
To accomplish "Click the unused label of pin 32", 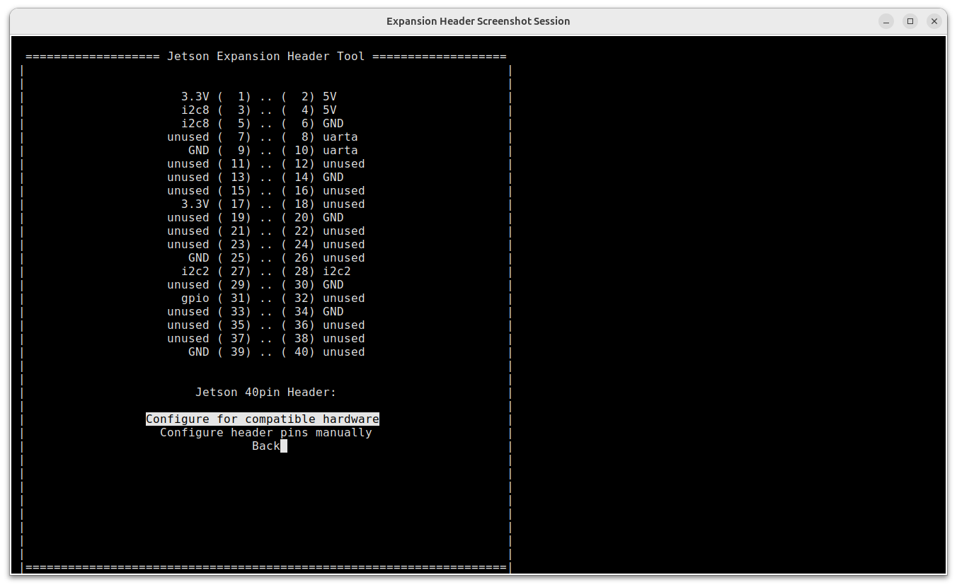I will 344,298.
